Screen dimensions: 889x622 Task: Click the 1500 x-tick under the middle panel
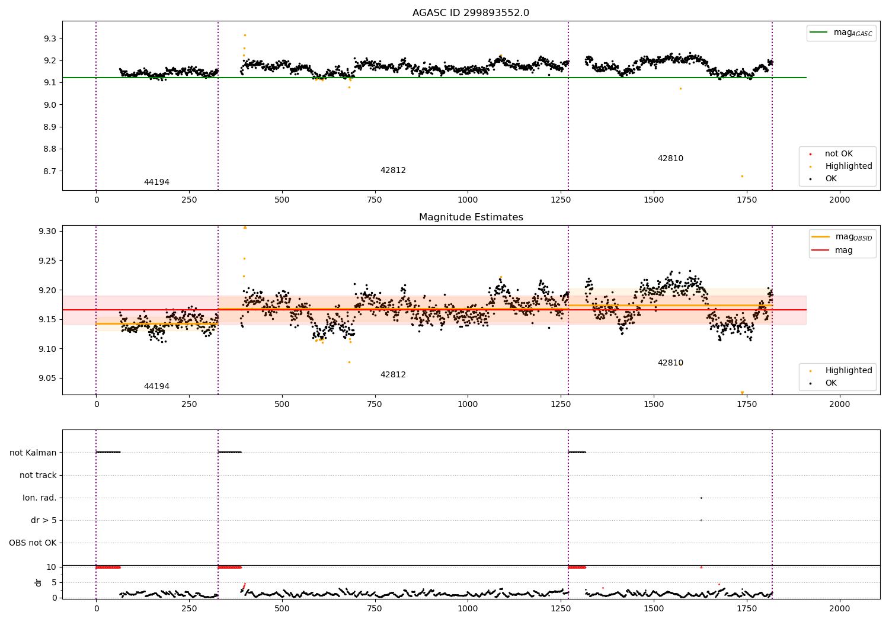coord(654,405)
